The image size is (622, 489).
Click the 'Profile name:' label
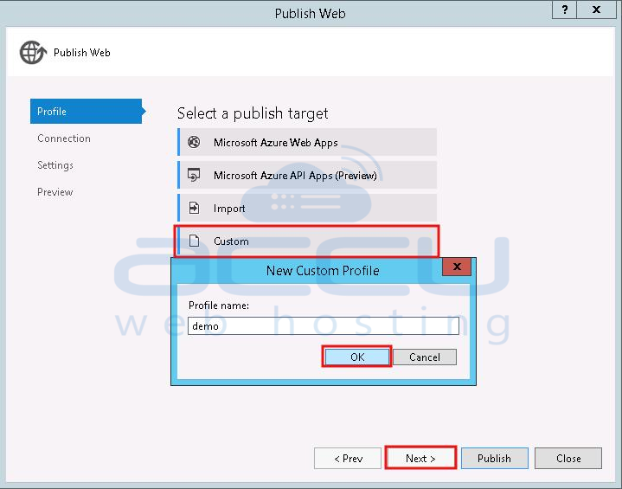(x=219, y=306)
